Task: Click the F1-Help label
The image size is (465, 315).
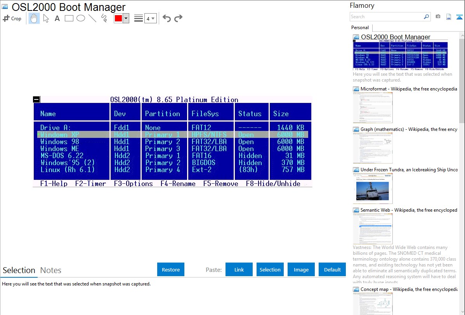Action: [x=54, y=184]
